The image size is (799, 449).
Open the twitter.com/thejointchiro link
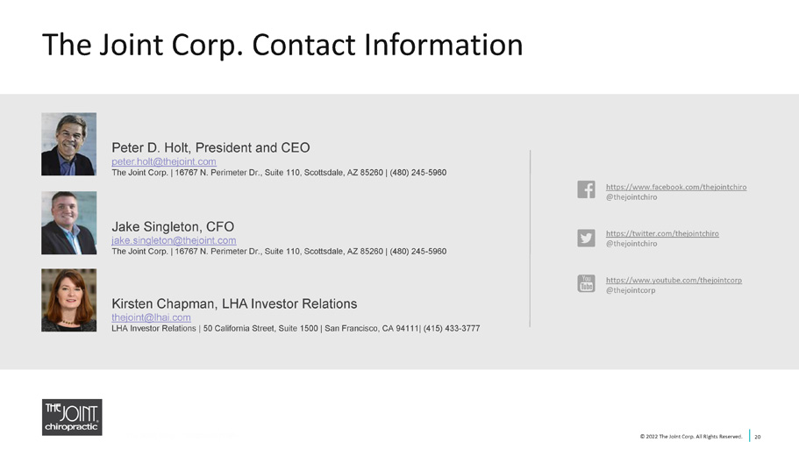click(x=662, y=233)
